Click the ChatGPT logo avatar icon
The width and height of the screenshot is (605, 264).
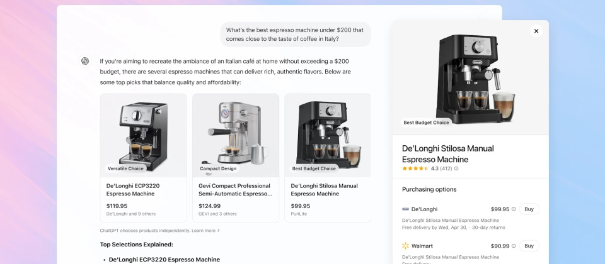coord(85,61)
